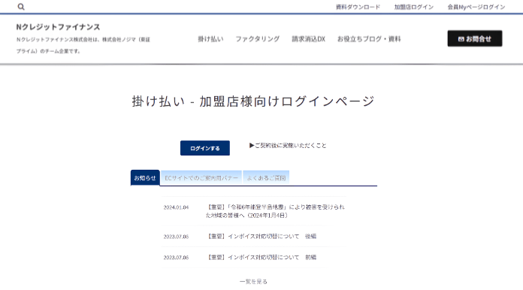Switch to ECサイトでのご案内用バナー tab
Viewport: 523px width, 290px height.
coord(201,178)
